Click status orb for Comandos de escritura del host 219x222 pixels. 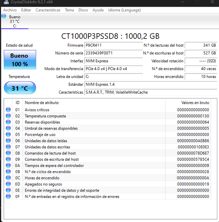tap(8, 159)
